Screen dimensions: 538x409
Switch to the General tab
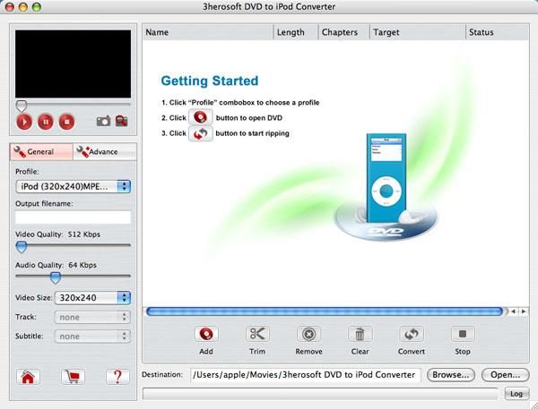41,152
